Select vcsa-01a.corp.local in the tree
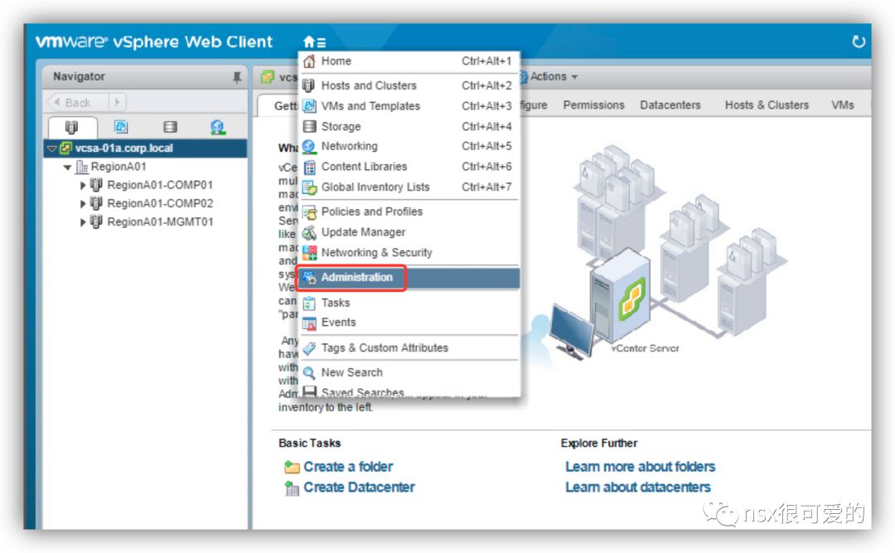This screenshot has height=553, width=895. pos(123,148)
